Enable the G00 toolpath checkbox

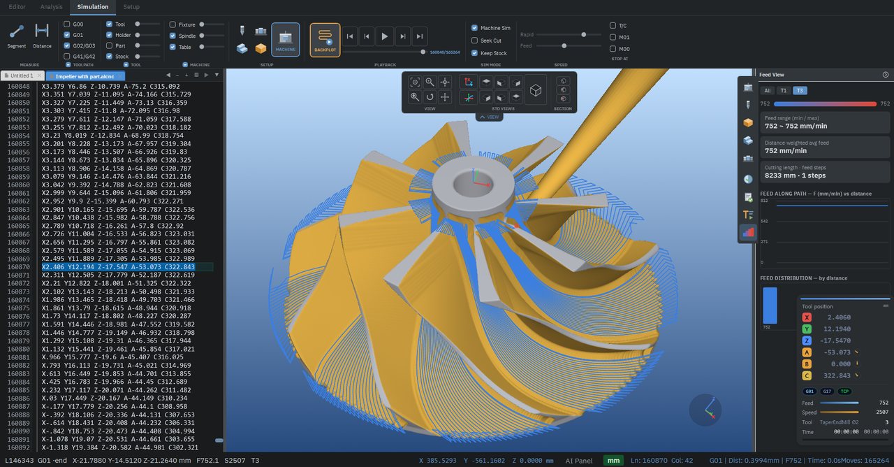click(x=67, y=24)
